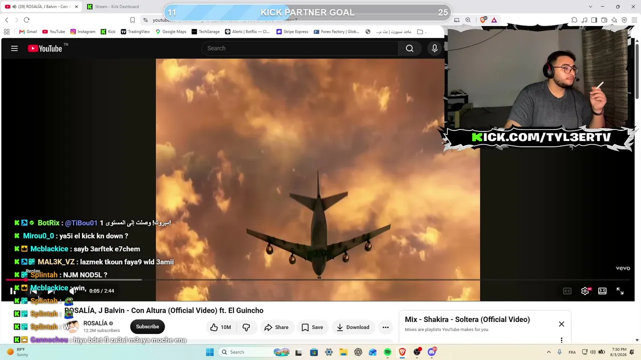
Task: Open the Windows Start menu
Action: 210,352
